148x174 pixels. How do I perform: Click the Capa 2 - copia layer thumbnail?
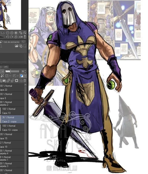point(0,119)
